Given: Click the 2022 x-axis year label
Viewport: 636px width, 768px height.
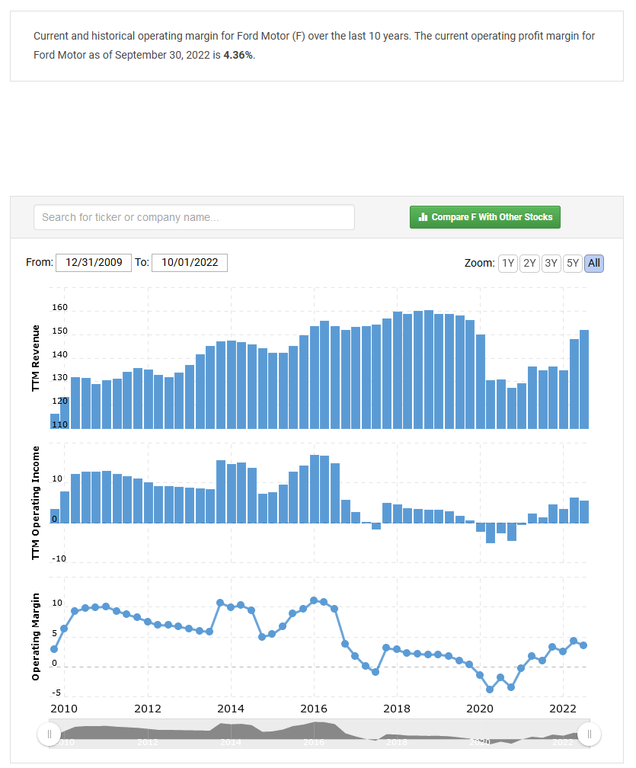Looking at the screenshot, I should pos(563,709).
